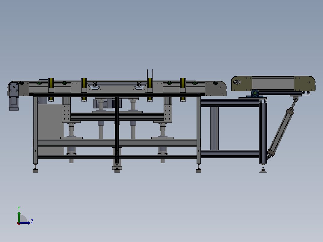
Task: Click the green Y axis of the view triad
Action: click(x=19, y=217)
